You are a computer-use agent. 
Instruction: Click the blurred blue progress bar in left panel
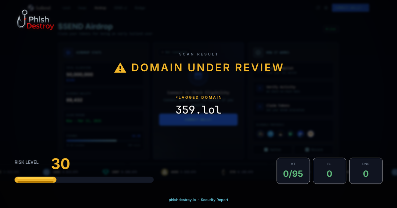91,140
